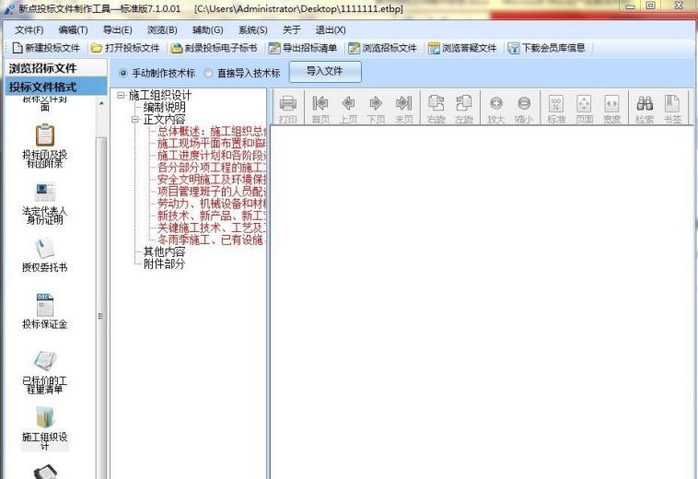Select tree item 安全文明施工及环境保
The image size is (698, 479).
click(x=212, y=180)
